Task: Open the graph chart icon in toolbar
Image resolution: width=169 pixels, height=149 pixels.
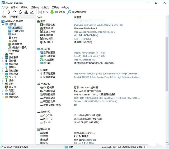Action: click(x=32, y=12)
